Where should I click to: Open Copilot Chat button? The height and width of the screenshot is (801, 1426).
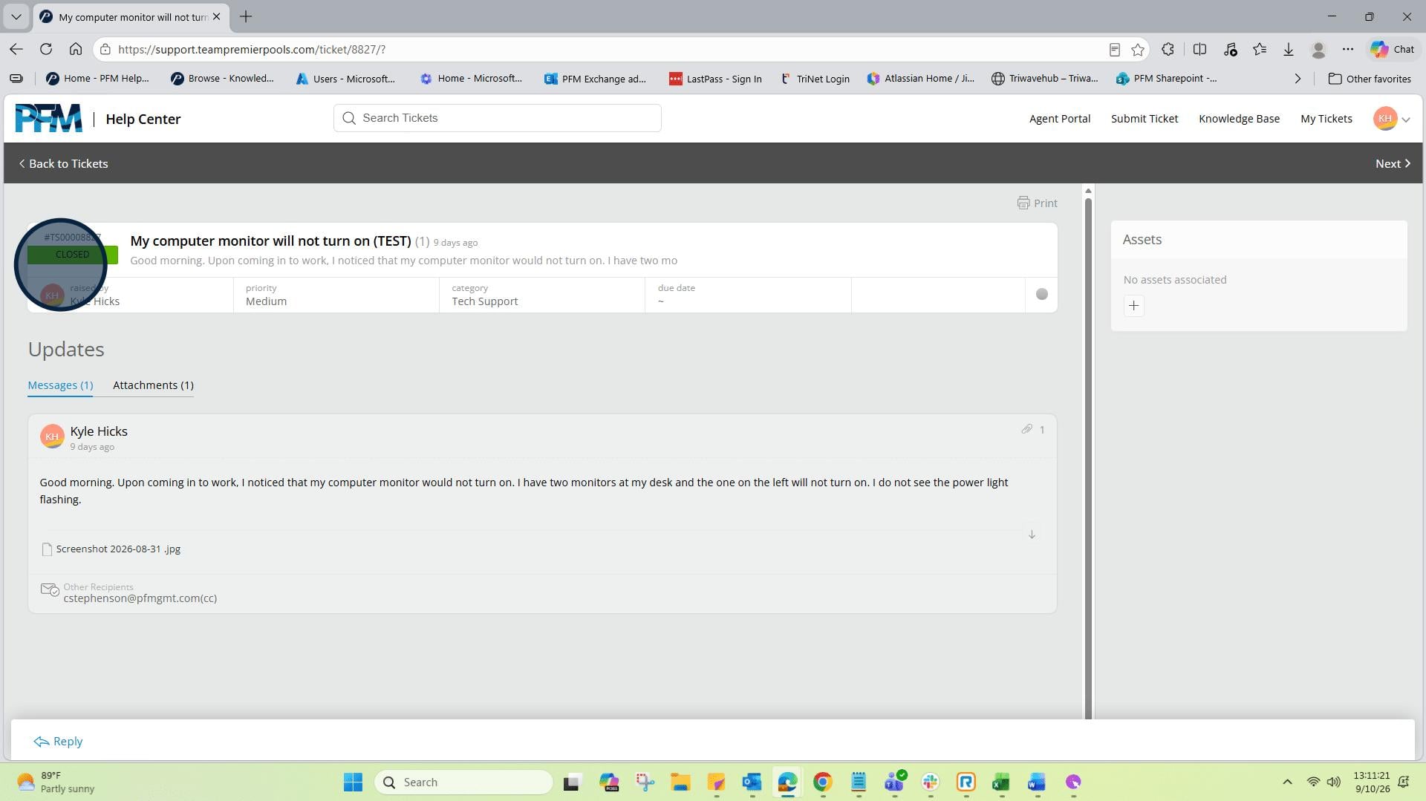1392,49
